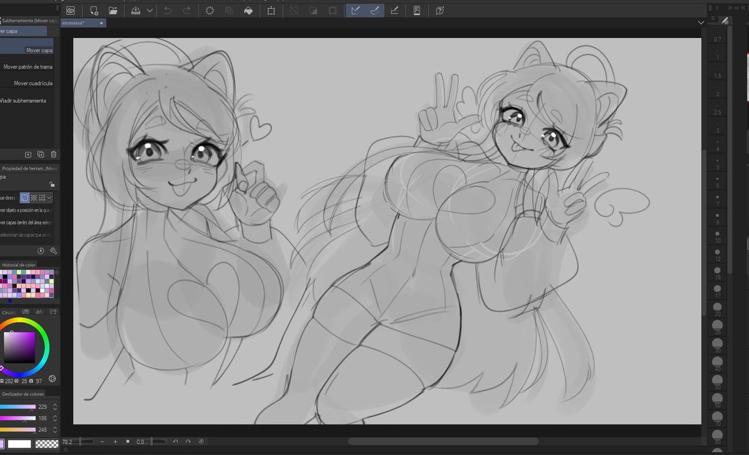
Task: Switch to the intermediate color tab
Action: coord(40,312)
